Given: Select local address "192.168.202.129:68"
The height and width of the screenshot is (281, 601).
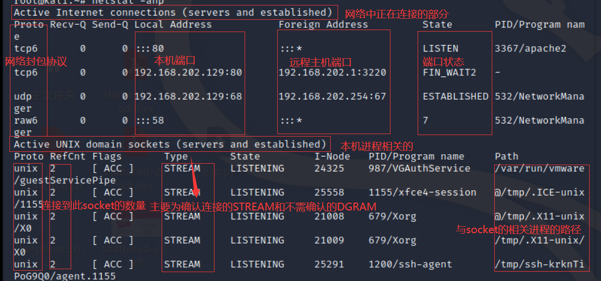Looking at the screenshot, I should (188, 97).
